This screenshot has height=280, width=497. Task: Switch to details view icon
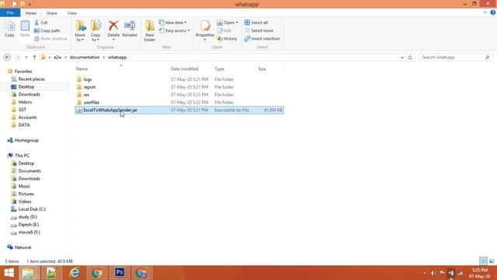pyautogui.click(x=483, y=261)
